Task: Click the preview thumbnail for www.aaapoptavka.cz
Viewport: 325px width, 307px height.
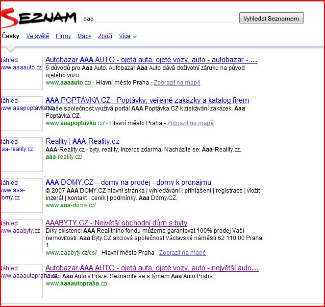Action: (x=22, y=113)
